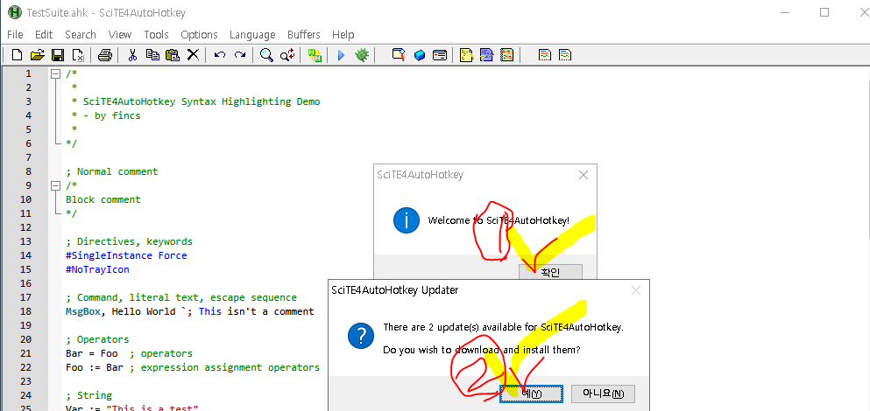Start debugging with green bug icon
Viewport: 870px width, 411px height.
point(362,55)
